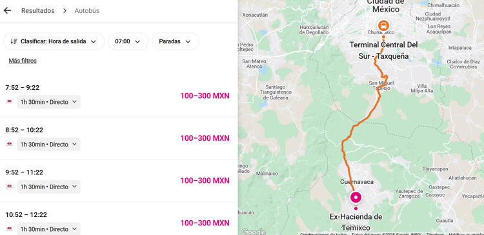Image resolution: width=484 pixels, height=235 pixels.
Task: Click the pink destination pin on map
Action: coord(356,198)
